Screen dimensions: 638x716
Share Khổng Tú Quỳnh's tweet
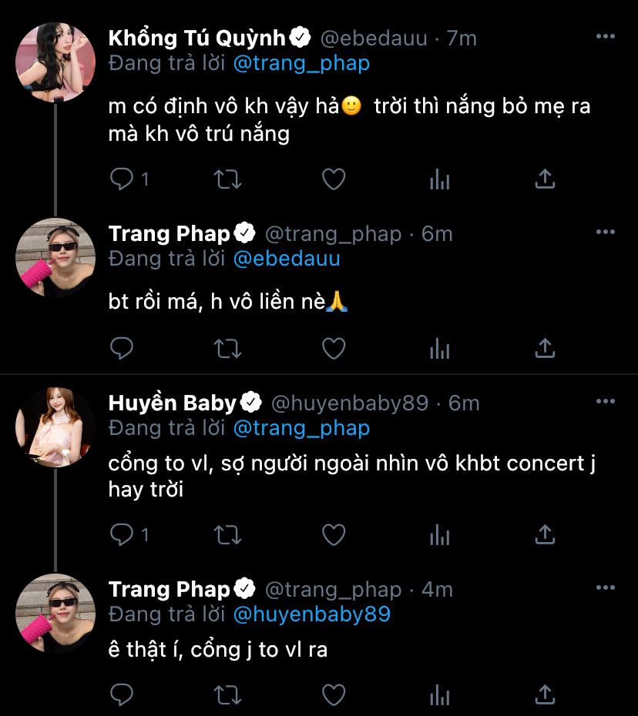[545, 179]
